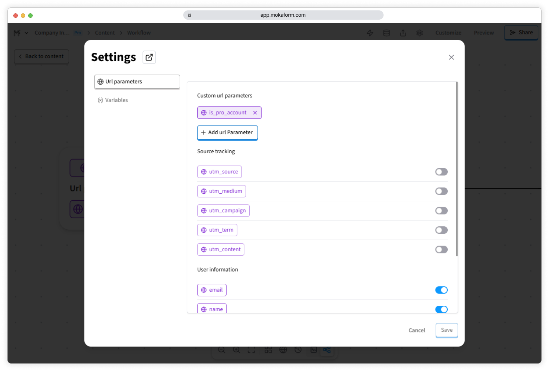The image size is (549, 371).
Task: Click the app.mokaform.com address bar
Action: pos(283,15)
